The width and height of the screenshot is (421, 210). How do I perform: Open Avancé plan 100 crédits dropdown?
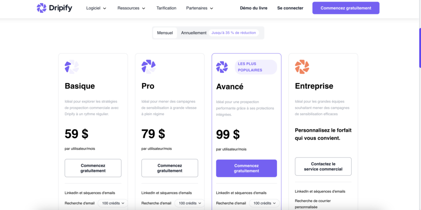(x=264, y=203)
